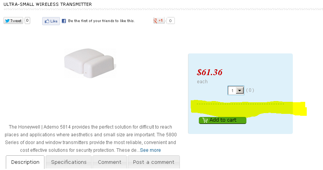323x170 pixels.
Task: Click the quantity field showing 1
Action: coord(232,91)
